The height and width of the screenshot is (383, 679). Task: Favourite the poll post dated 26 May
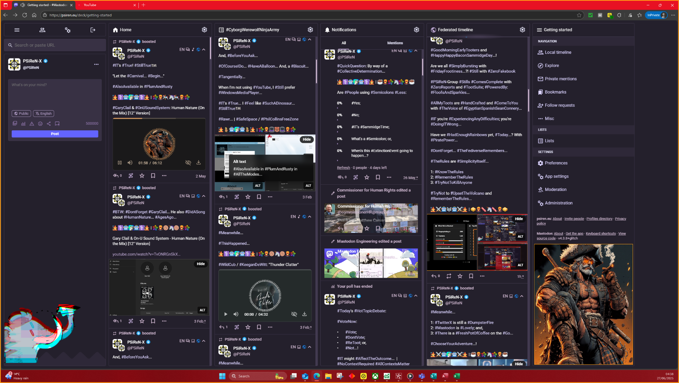pos(367,177)
